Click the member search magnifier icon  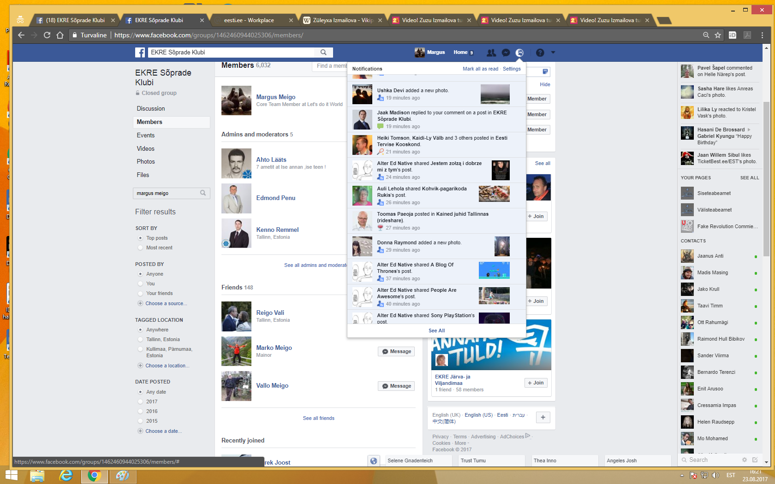pos(203,193)
